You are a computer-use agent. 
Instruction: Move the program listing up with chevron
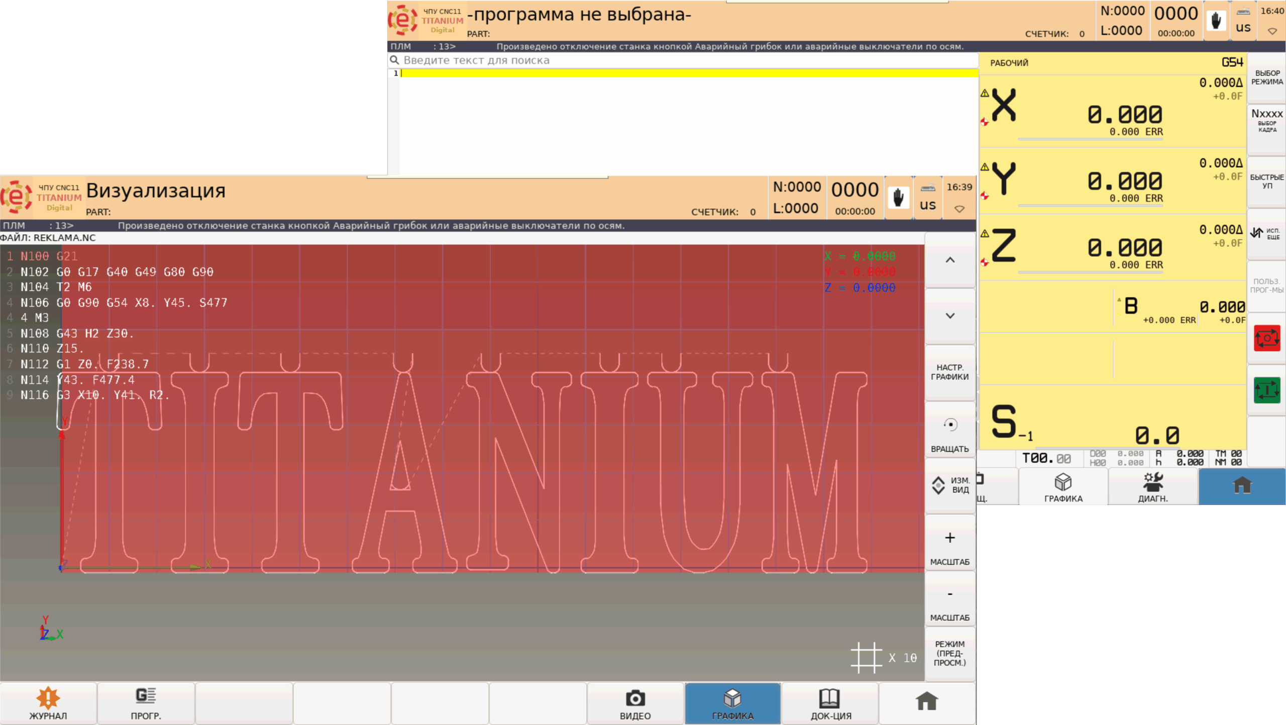coord(950,260)
